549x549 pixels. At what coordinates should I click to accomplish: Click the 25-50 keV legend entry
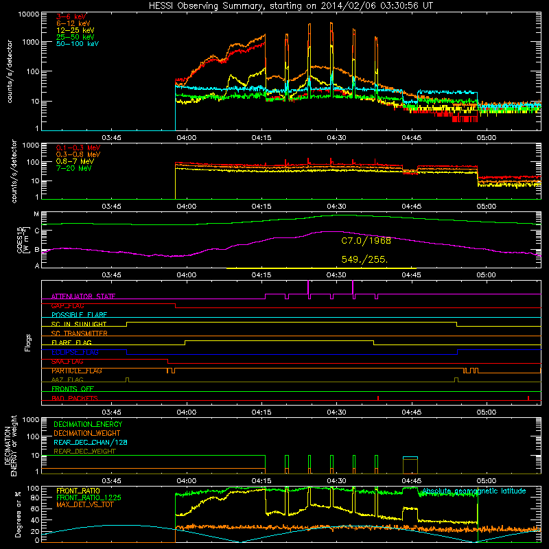tap(75, 37)
